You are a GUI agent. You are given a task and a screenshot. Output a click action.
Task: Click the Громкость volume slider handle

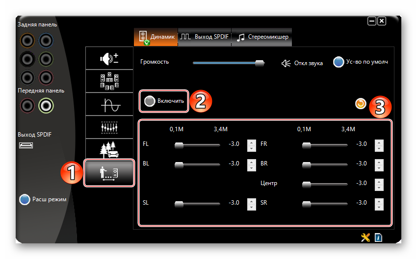tap(260, 63)
